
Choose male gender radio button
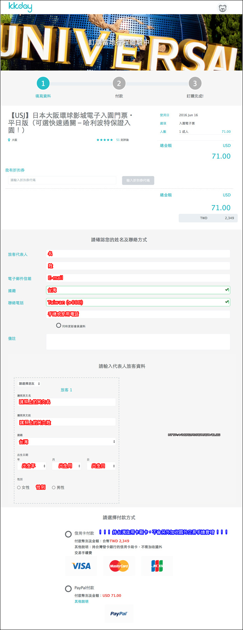click(54, 488)
